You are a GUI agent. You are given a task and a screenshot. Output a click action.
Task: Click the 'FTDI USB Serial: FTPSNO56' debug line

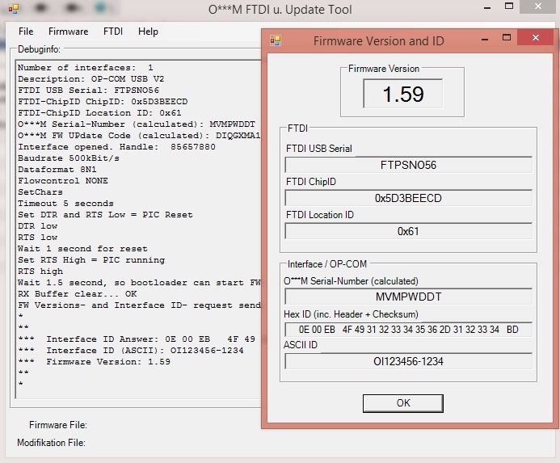(x=89, y=90)
